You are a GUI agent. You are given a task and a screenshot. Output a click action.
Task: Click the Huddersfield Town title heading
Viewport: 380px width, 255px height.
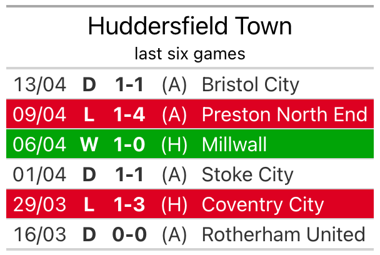pos(189,26)
